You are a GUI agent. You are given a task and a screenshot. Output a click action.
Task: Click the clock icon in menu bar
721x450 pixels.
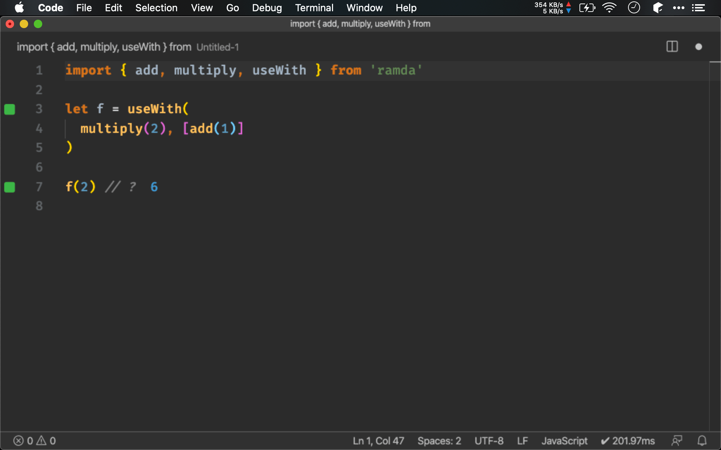coord(634,8)
